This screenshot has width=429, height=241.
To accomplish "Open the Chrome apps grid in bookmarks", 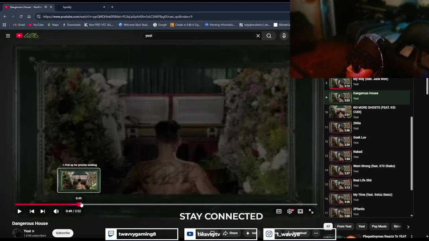I will pyautogui.click(x=4, y=25).
